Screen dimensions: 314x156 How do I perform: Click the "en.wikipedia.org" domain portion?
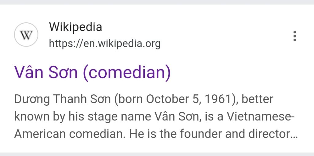pyautogui.click(x=122, y=44)
